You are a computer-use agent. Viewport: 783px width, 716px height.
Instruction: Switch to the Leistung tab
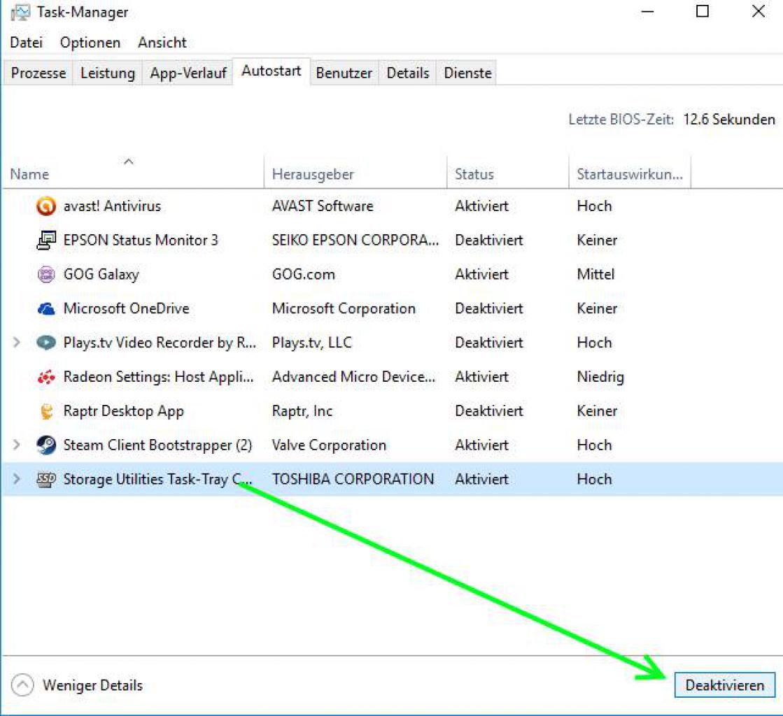(107, 73)
